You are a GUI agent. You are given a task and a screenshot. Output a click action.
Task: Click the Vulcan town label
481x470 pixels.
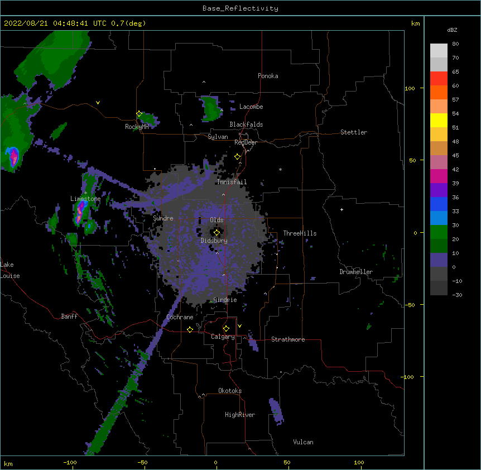pyautogui.click(x=303, y=442)
